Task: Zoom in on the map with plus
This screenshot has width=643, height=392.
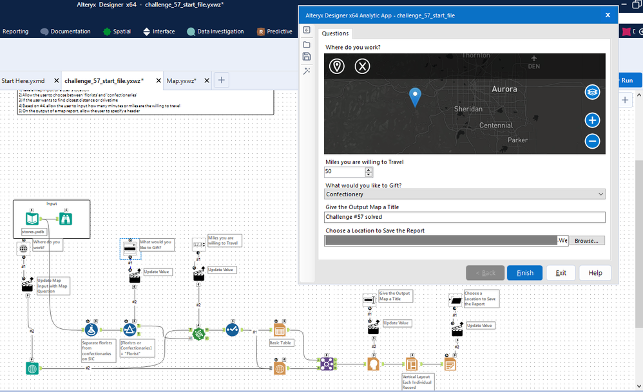Action: pyautogui.click(x=592, y=120)
